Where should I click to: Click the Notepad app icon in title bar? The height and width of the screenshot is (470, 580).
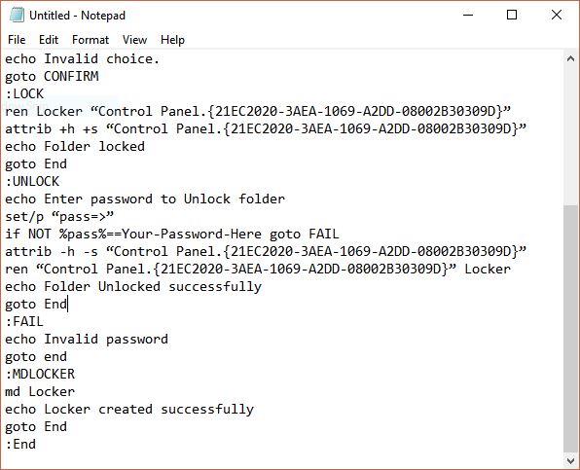point(17,15)
